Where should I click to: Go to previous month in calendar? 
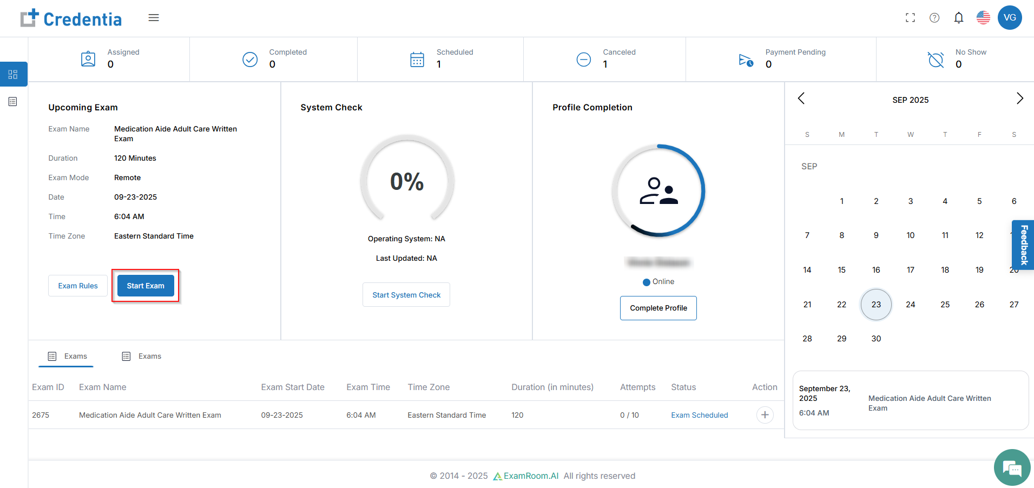pyautogui.click(x=801, y=98)
